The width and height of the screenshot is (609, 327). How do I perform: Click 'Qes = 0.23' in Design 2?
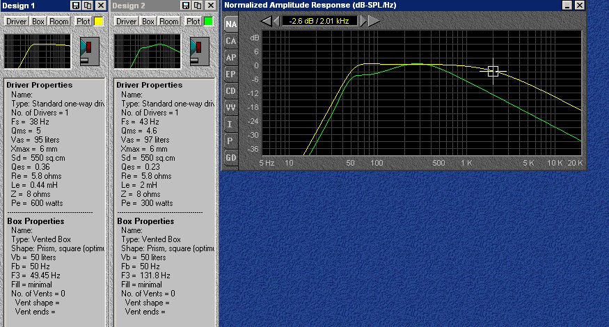[141, 167]
